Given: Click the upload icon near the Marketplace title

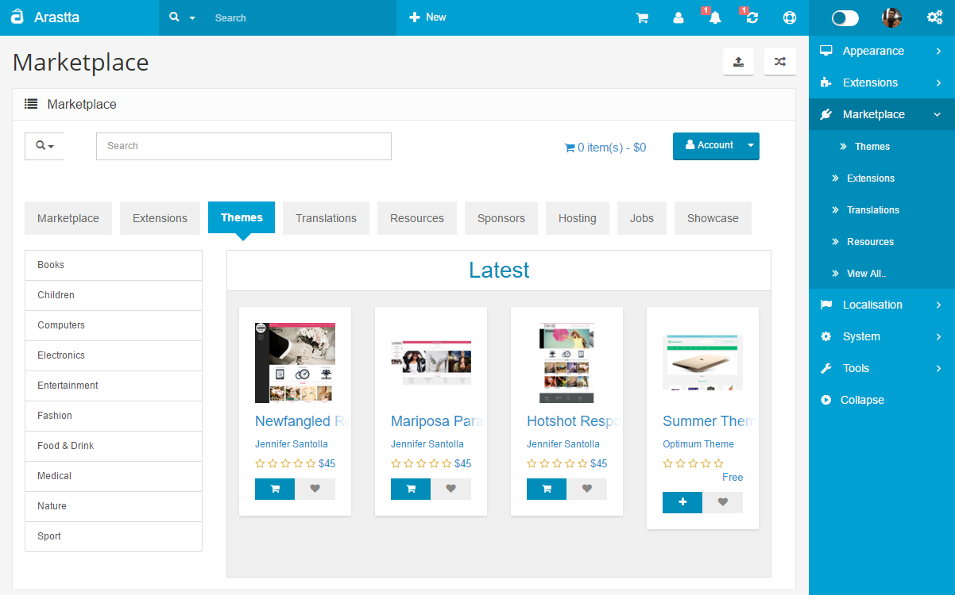Looking at the screenshot, I should [x=738, y=61].
